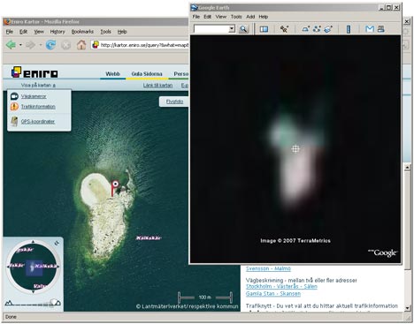Screen dimensions: 414x324
Task: Click the search magnifier in Google Earth
Action: 243,29
